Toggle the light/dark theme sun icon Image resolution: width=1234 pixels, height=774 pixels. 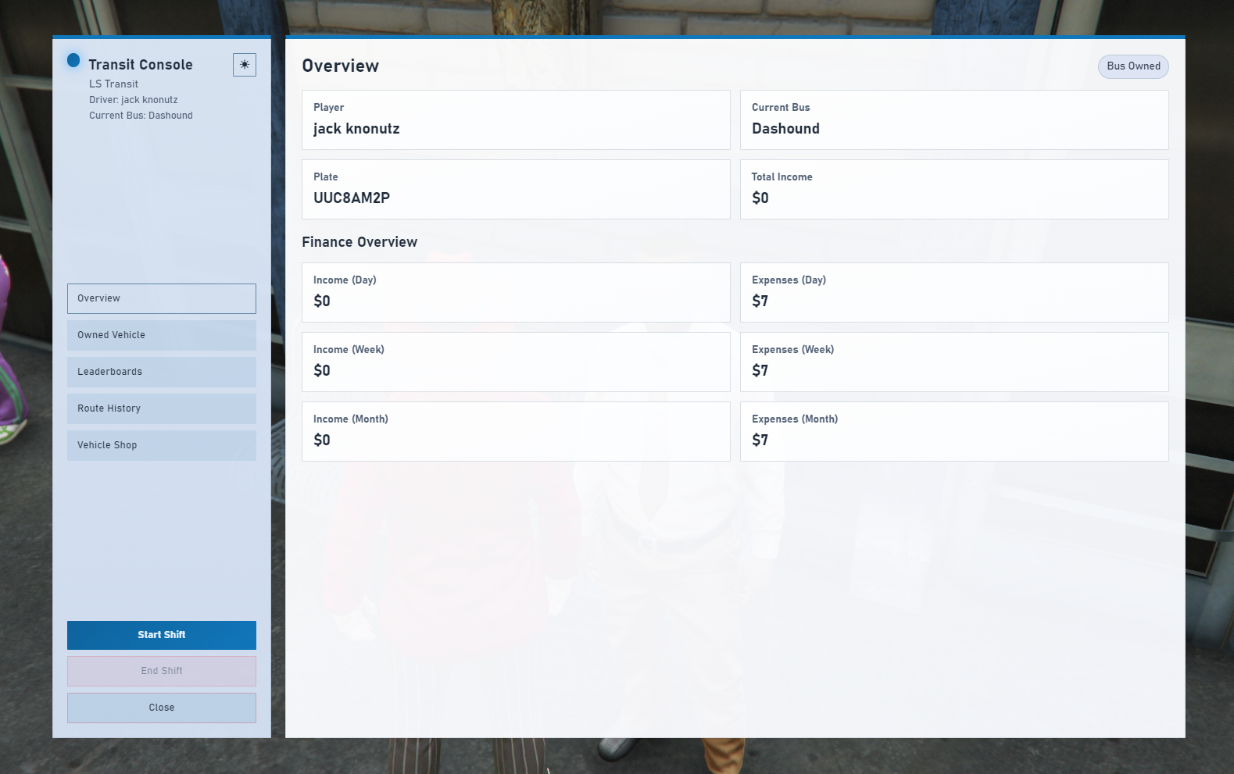245,65
